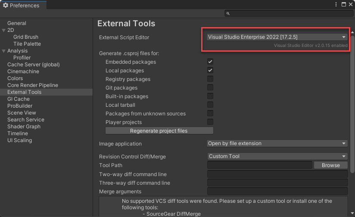Open the Image application dropdown
The width and height of the screenshot is (355, 217).
click(277, 143)
